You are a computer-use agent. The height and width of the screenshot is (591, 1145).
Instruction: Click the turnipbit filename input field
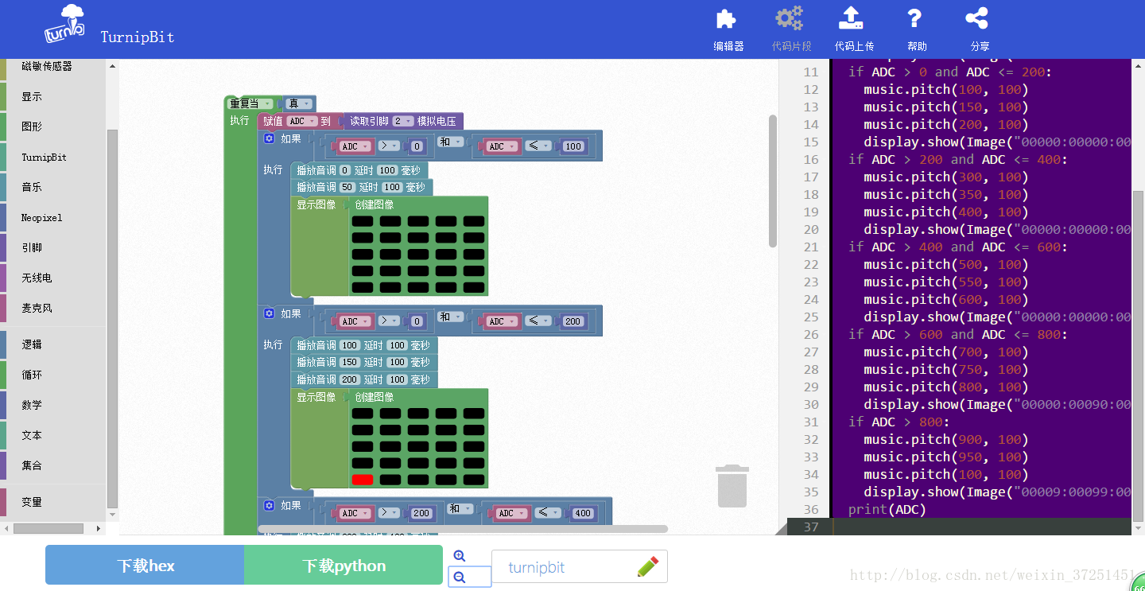click(x=579, y=566)
